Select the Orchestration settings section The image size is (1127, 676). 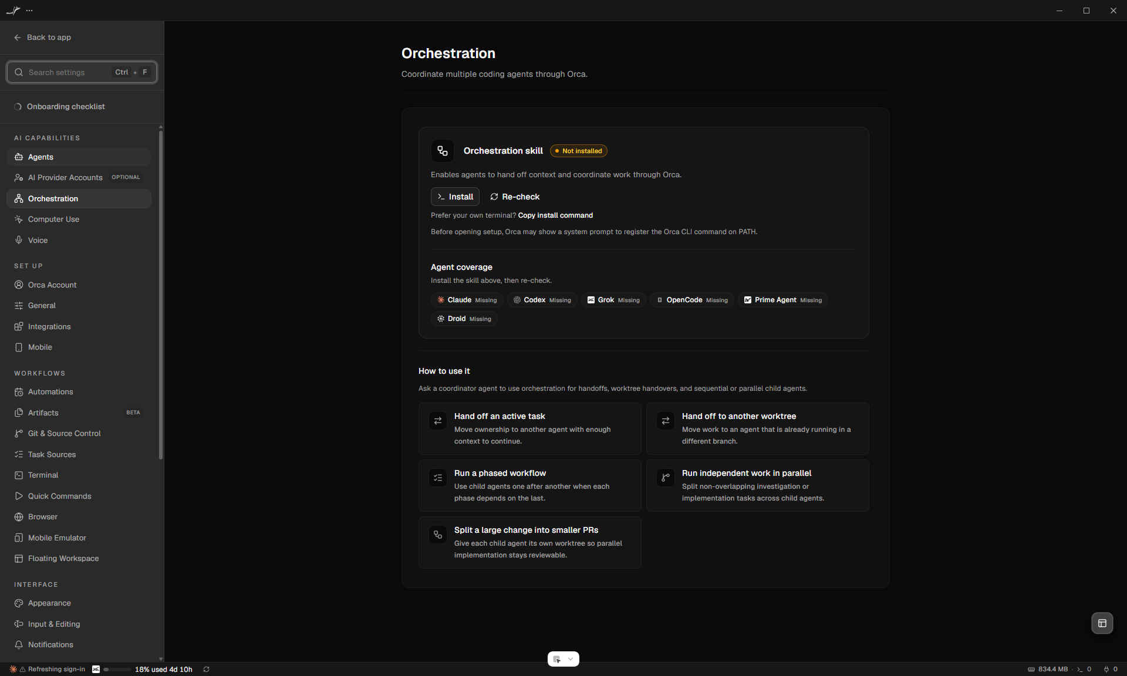pos(79,199)
